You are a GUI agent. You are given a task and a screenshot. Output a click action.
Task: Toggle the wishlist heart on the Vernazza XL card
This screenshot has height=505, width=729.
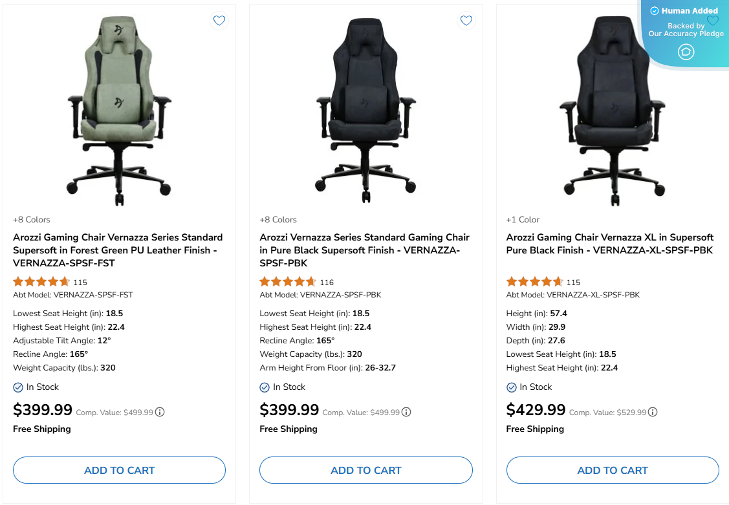point(712,20)
